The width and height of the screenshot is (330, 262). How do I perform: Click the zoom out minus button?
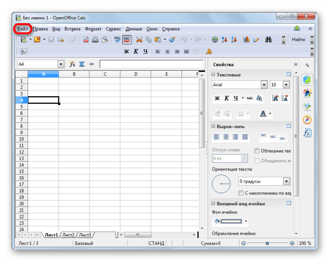coord(243,243)
